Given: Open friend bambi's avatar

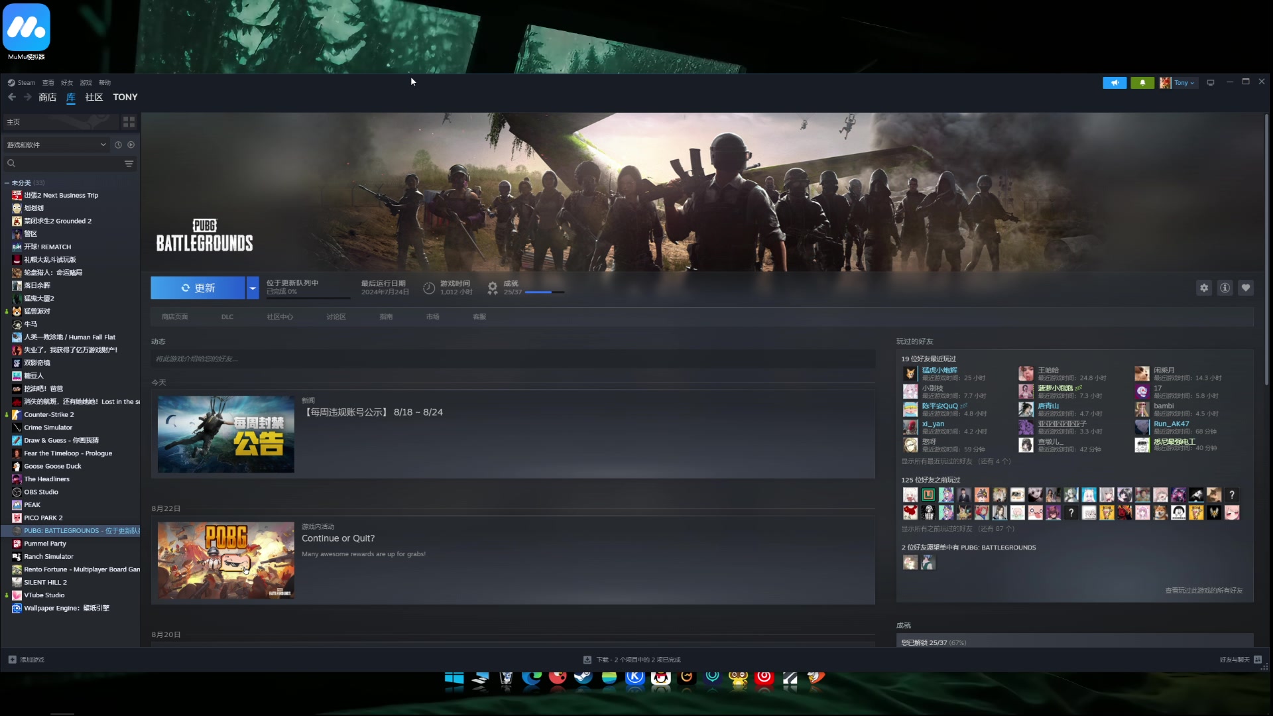Looking at the screenshot, I should (1142, 409).
